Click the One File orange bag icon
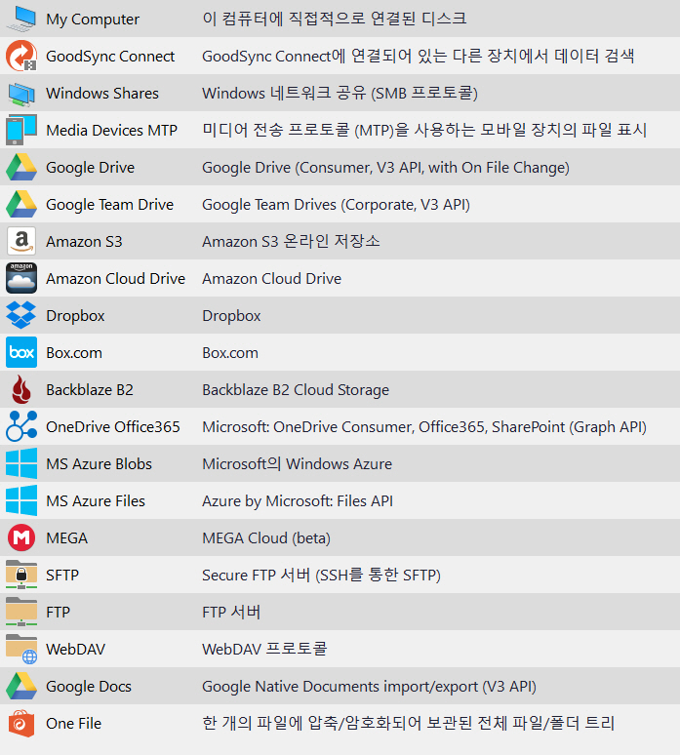The width and height of the screenshot is (680, 755). point(21,723)
